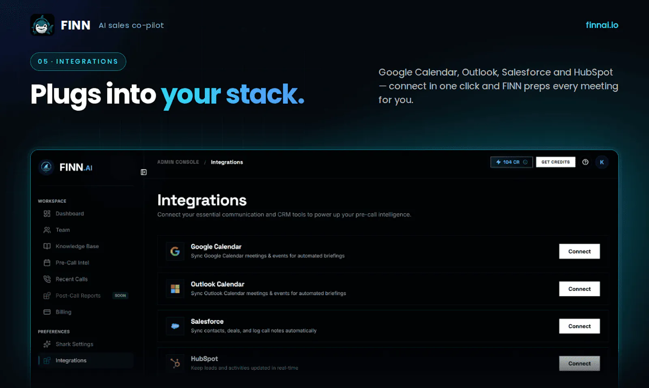Select Pre-Call Intel menu item
The height and width of the screenshot is (388, 649).
pyautogui.click(x=86, y=263)
